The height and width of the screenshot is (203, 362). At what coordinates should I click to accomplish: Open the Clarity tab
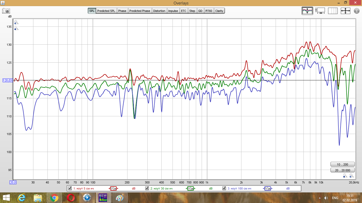(219, 11)
